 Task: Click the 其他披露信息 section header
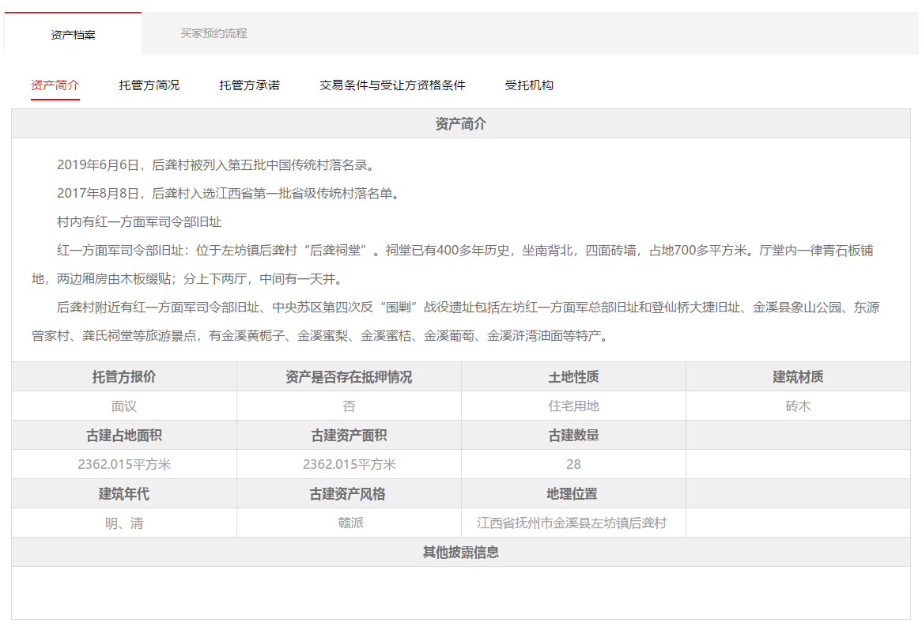point(461,553)
